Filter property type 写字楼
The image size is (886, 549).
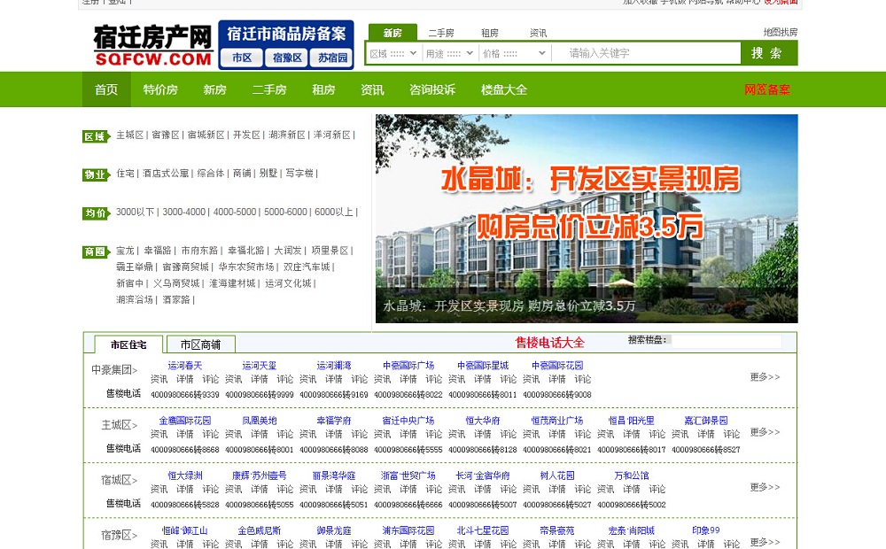coord(299,174)
